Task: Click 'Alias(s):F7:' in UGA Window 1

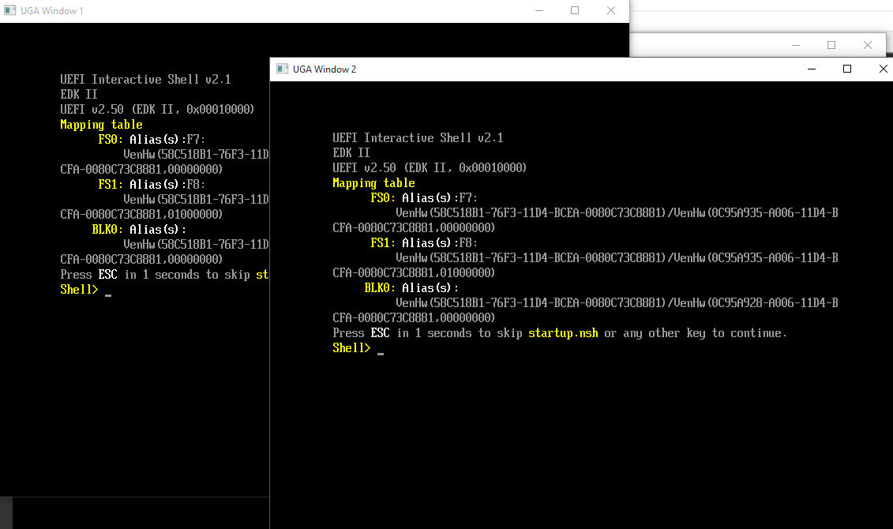Action: tap(167, 139)
